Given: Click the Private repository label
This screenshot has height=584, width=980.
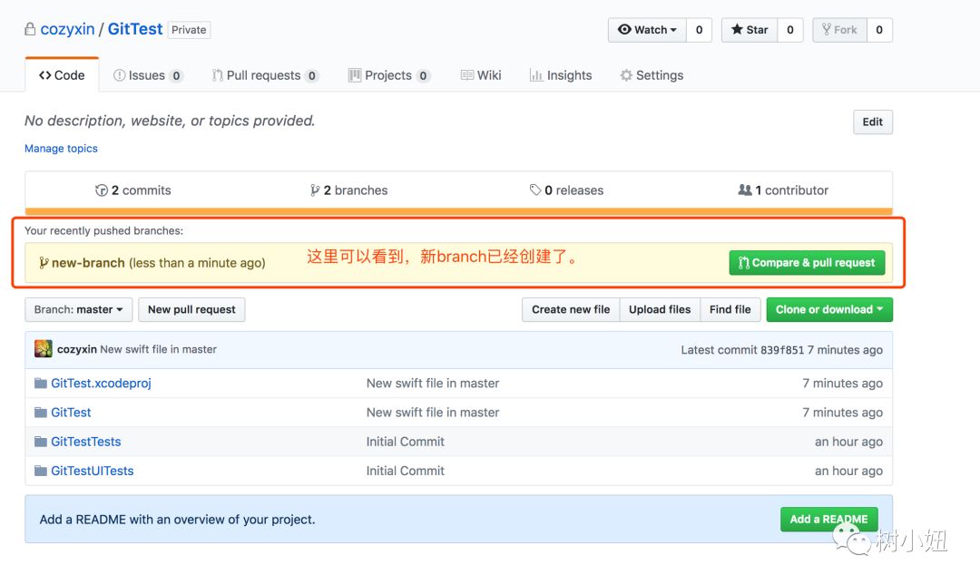Looking at the screenshot, I should (x=189, y=29).
